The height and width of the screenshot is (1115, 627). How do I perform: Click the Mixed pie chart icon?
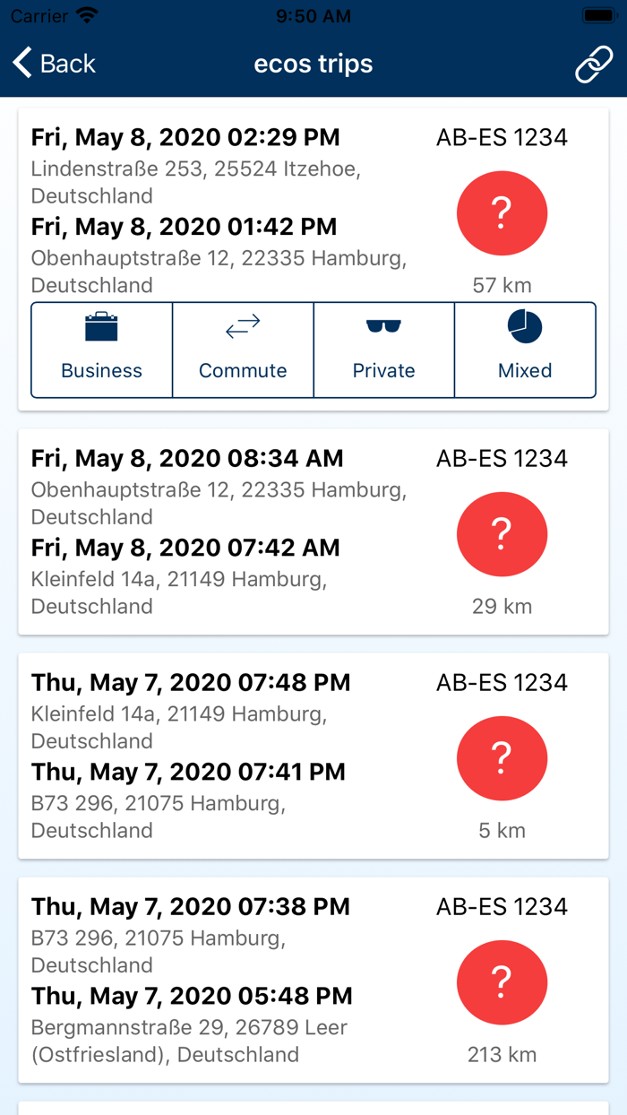(x=525, y=328)
